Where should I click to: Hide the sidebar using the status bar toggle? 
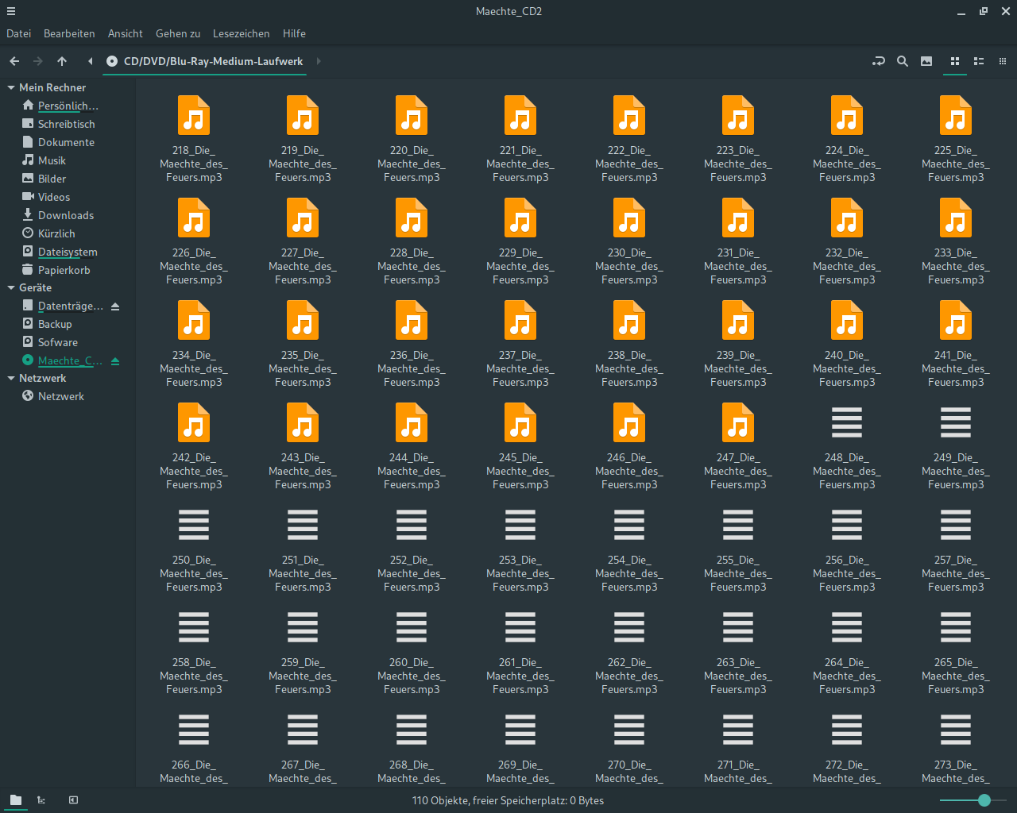[x=72, y=800]
